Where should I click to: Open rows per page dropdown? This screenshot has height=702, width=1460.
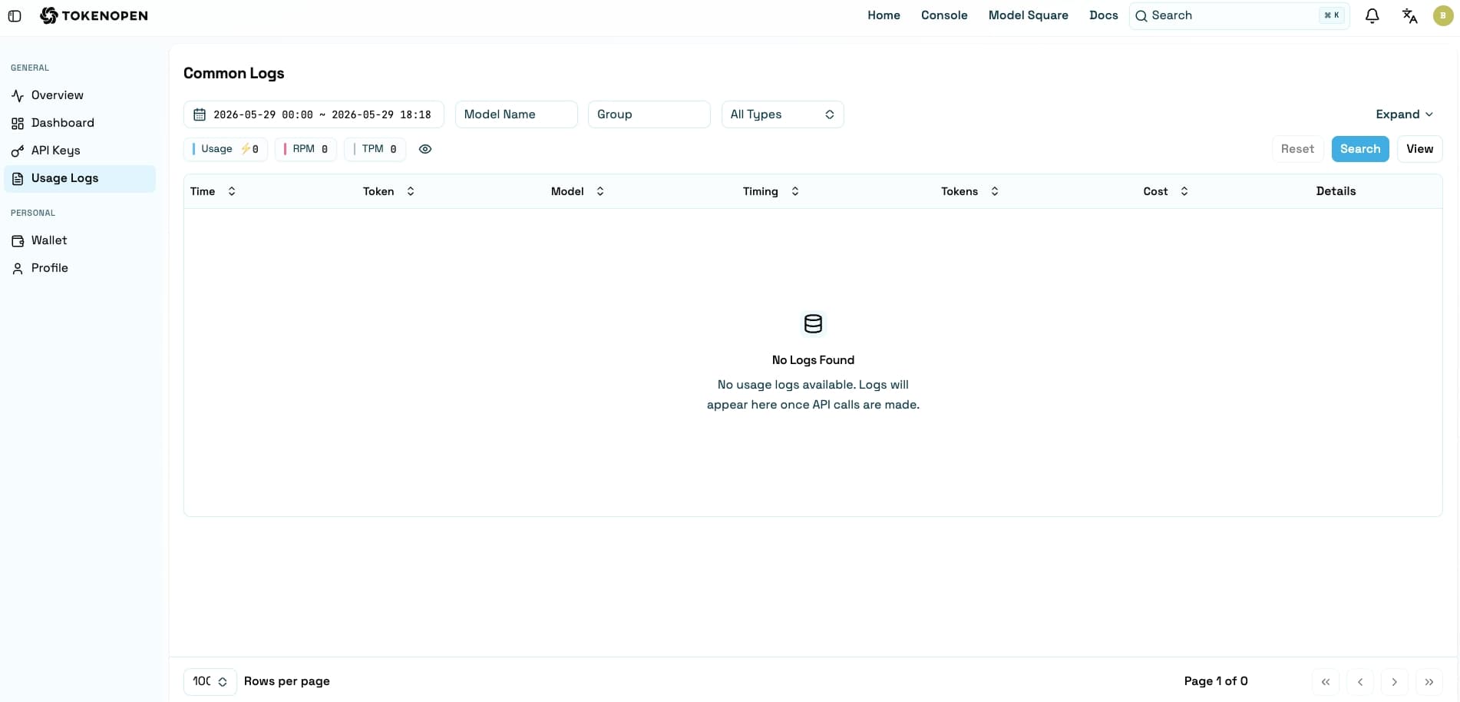pos(210,681)
